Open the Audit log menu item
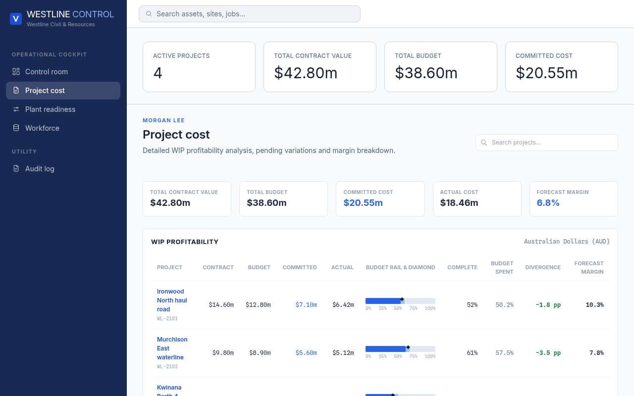 click(x=63, y=169)
